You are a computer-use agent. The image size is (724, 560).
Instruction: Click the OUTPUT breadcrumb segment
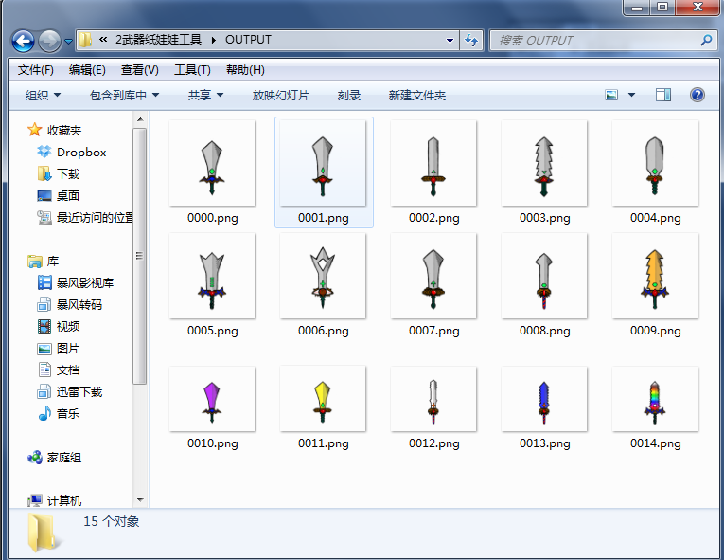point(248,40)
